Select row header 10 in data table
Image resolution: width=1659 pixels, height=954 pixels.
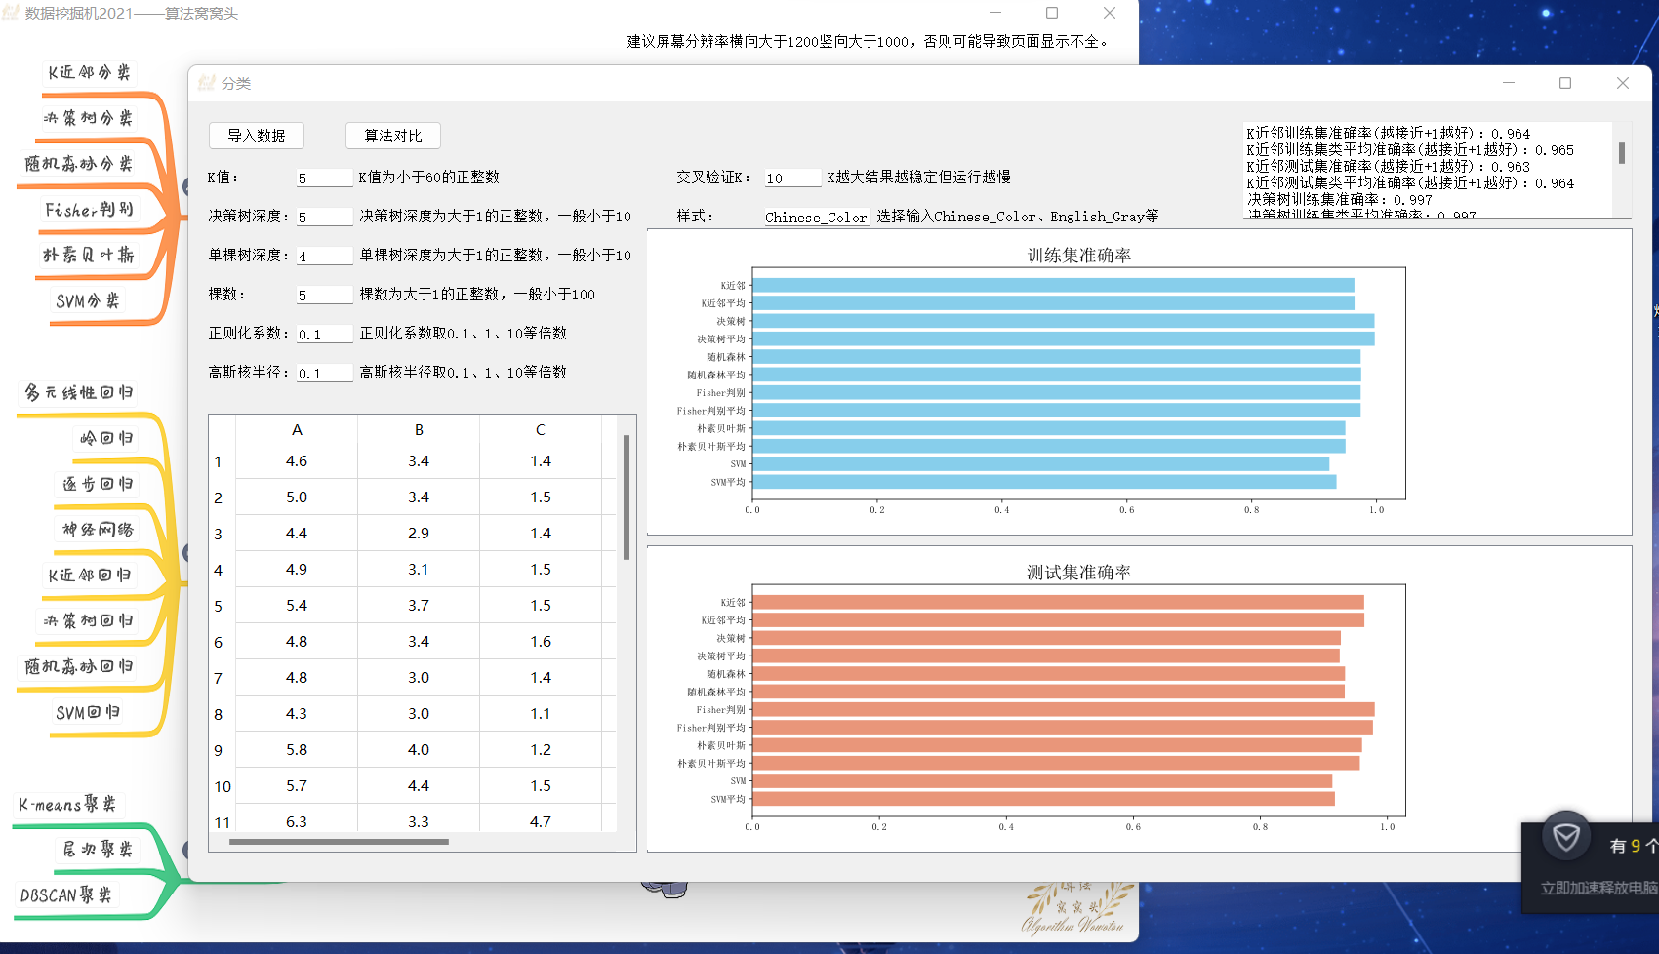click(x=222, y=786)
